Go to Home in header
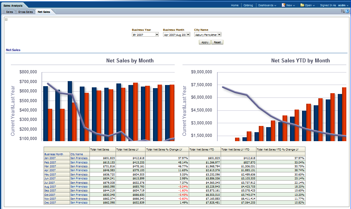Image resolution: width=351 pixels, height=209 pixels. [x=235, y=5]
